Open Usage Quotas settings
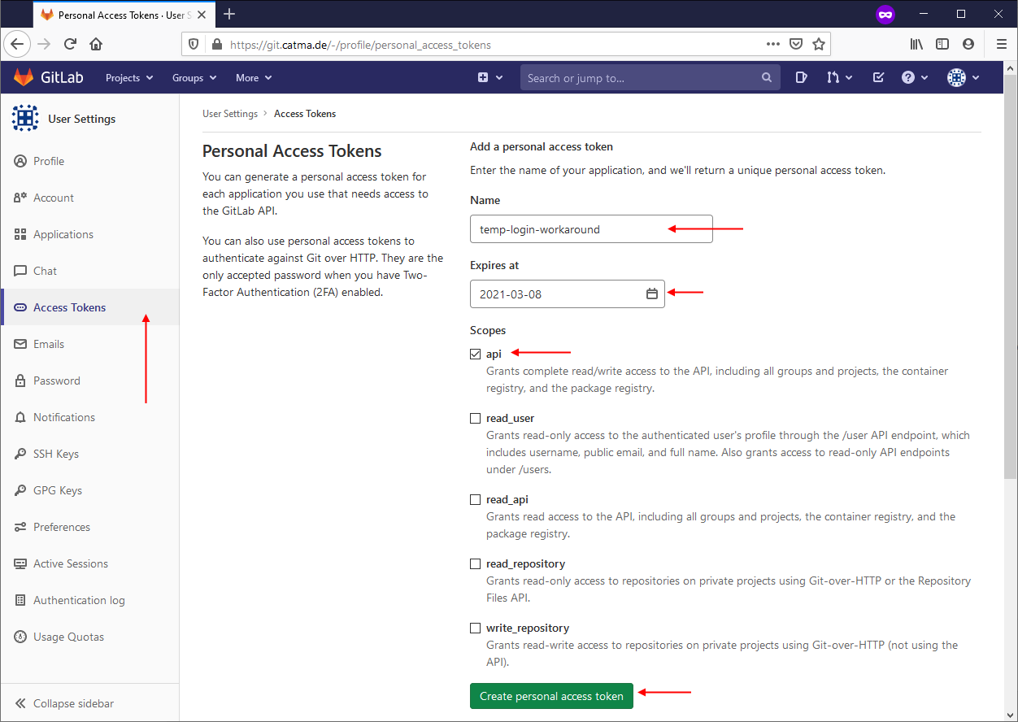Viewport: 1018px width, 722px height. [89, 637]
